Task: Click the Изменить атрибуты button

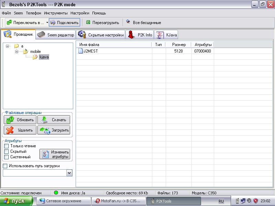Action: click(55, 154)
